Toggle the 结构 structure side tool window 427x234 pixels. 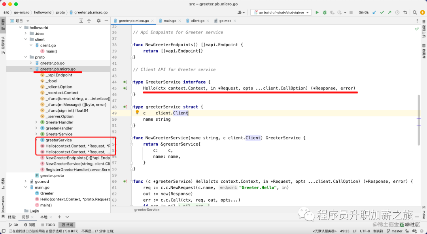(3, 184)
